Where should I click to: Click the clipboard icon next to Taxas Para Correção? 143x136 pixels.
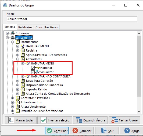[x=23, y=81]
